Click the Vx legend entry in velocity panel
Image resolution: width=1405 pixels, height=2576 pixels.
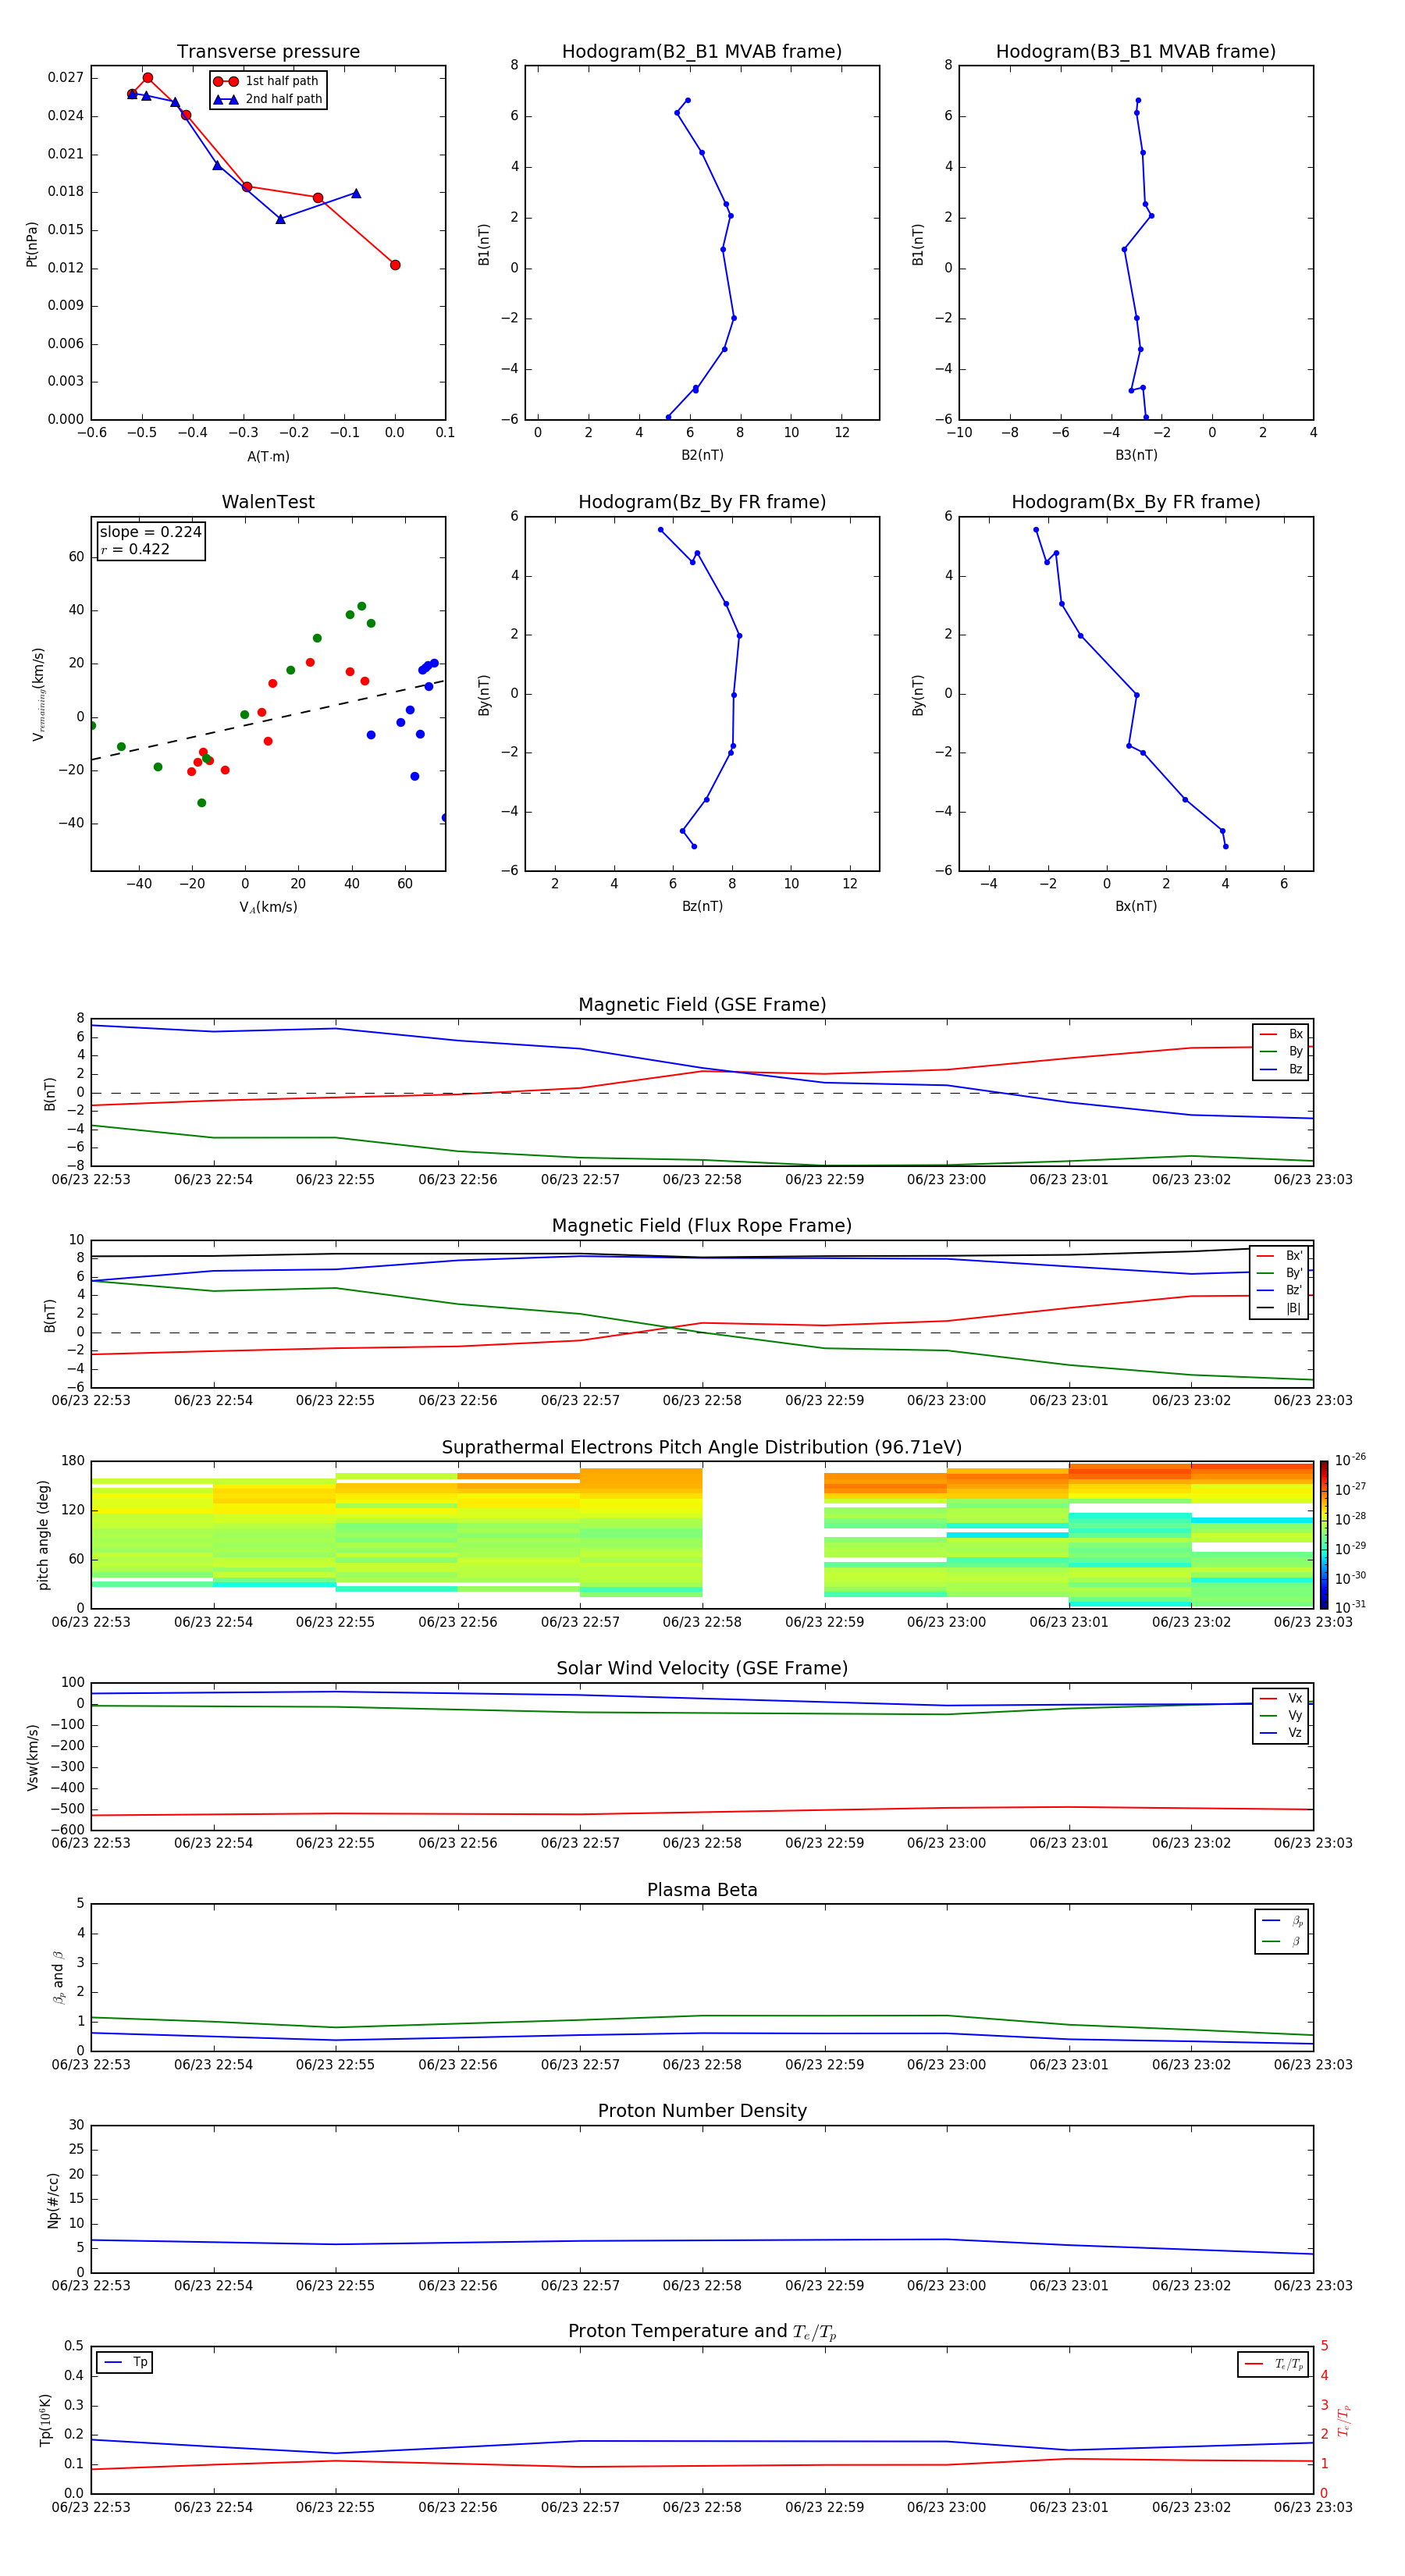coord(1281,1698)
